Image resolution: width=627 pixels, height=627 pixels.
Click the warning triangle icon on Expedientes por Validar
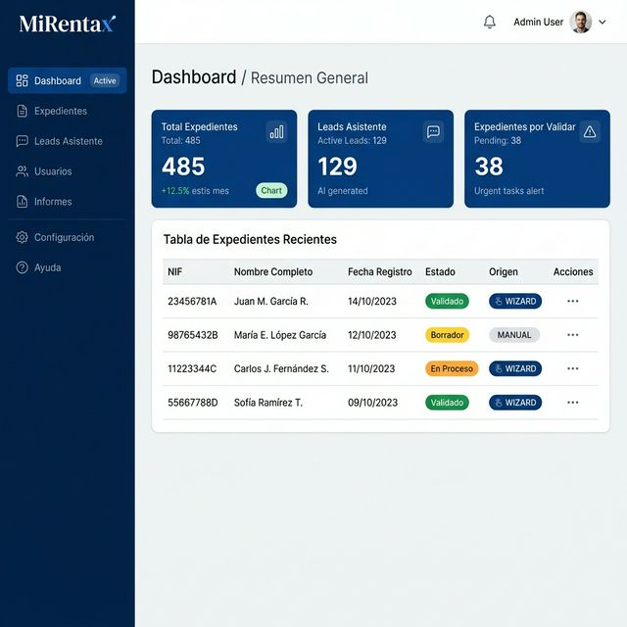click(590, 131)
